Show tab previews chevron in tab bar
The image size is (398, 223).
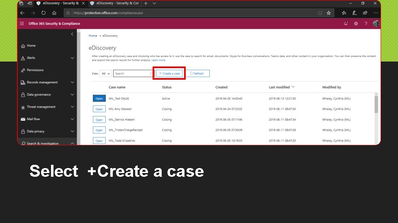154,3
